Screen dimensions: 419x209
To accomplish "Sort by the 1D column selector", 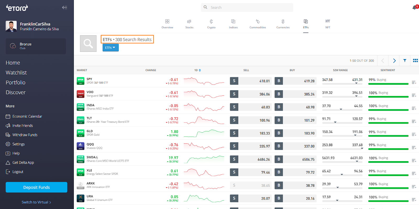I will pyautogui.click(x=197, y=70).
